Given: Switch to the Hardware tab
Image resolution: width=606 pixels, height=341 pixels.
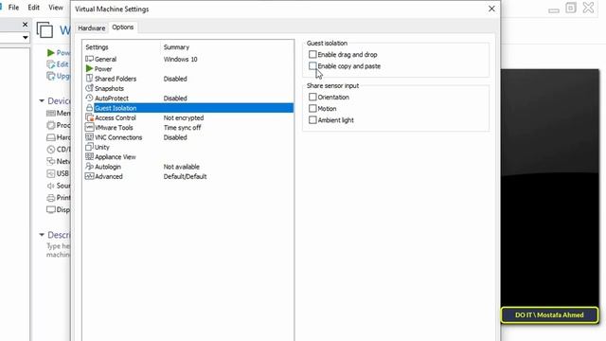Looking at the screenshot, I should tap(91, 28).
